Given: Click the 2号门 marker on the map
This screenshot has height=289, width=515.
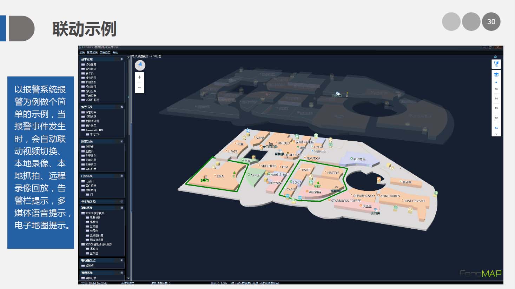Looking at the screenshot, I should [x=204, y=180].
